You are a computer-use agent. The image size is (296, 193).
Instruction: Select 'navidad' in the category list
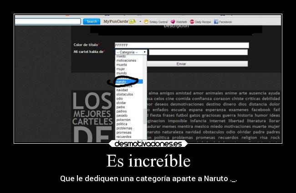122,90
